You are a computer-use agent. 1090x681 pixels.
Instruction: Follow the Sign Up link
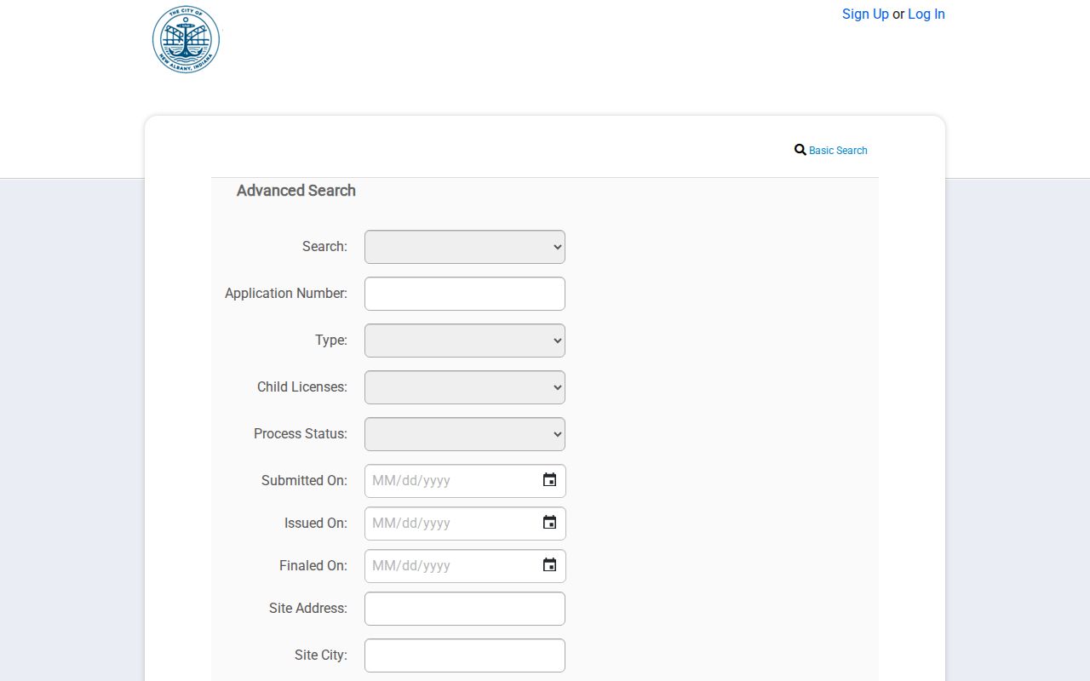pyautogui.click(x=865, y=14)
